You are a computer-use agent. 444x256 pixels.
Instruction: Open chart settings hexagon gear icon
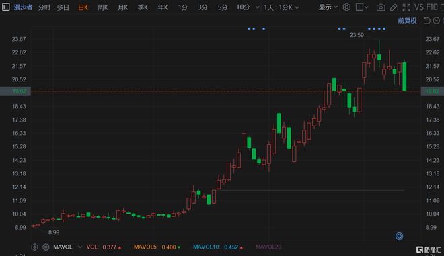346,7
